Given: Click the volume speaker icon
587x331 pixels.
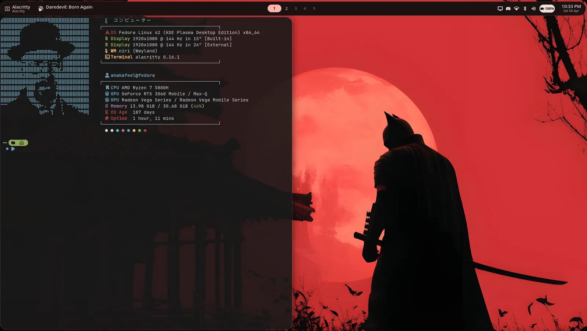Looking at the screenshot, I should tap(533, 8).
